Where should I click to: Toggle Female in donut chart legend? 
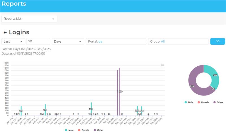(x=203, y=102)
